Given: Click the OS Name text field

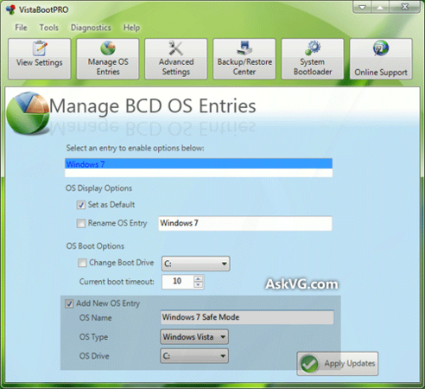Looking at the screenshot, I should (x=247, y=317).
